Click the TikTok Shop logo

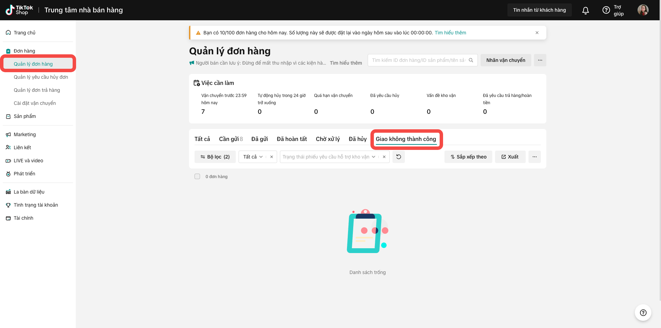(20, 10)
